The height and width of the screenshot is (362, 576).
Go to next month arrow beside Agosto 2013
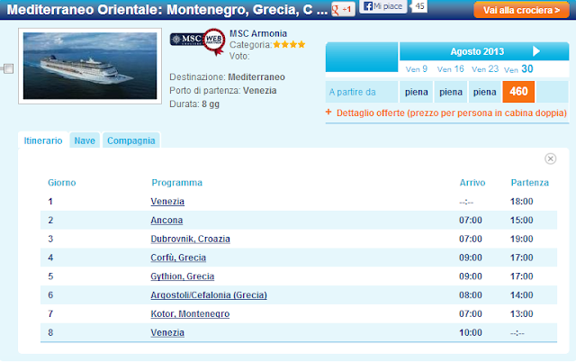point(536,51)
